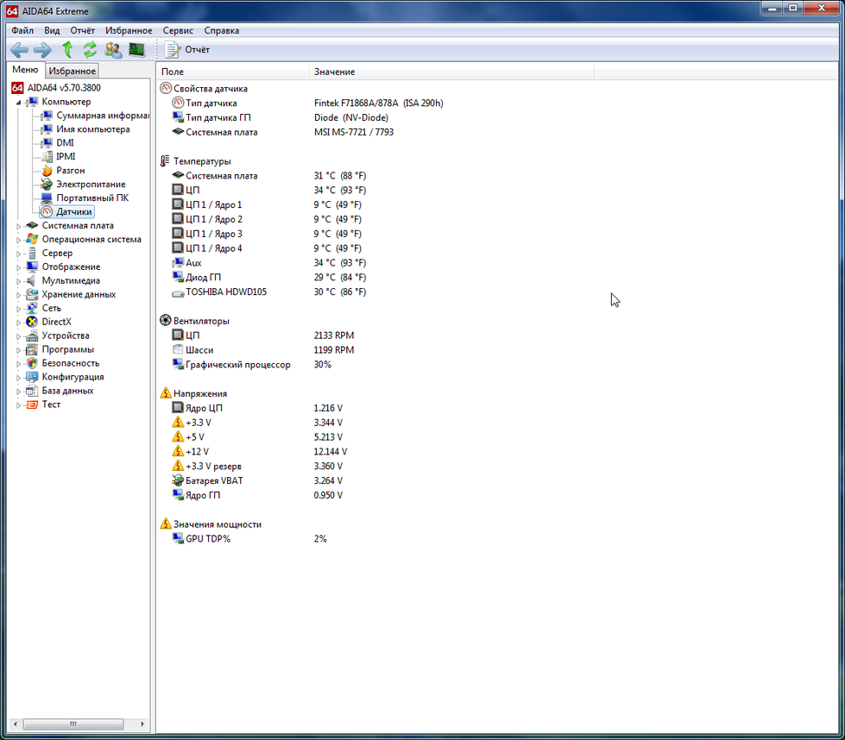Expand the Отображение tree node
Viewport: 845px width, 740px height.
tap(18, 267)
